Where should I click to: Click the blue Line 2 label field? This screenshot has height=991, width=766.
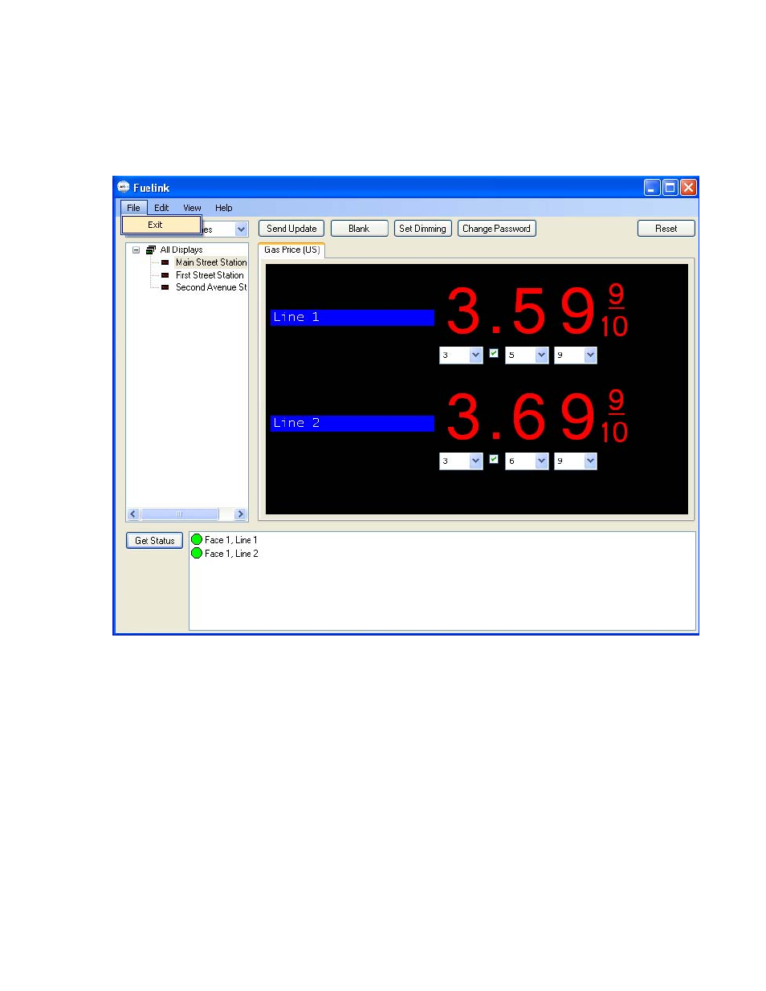[x=352, y=424]
